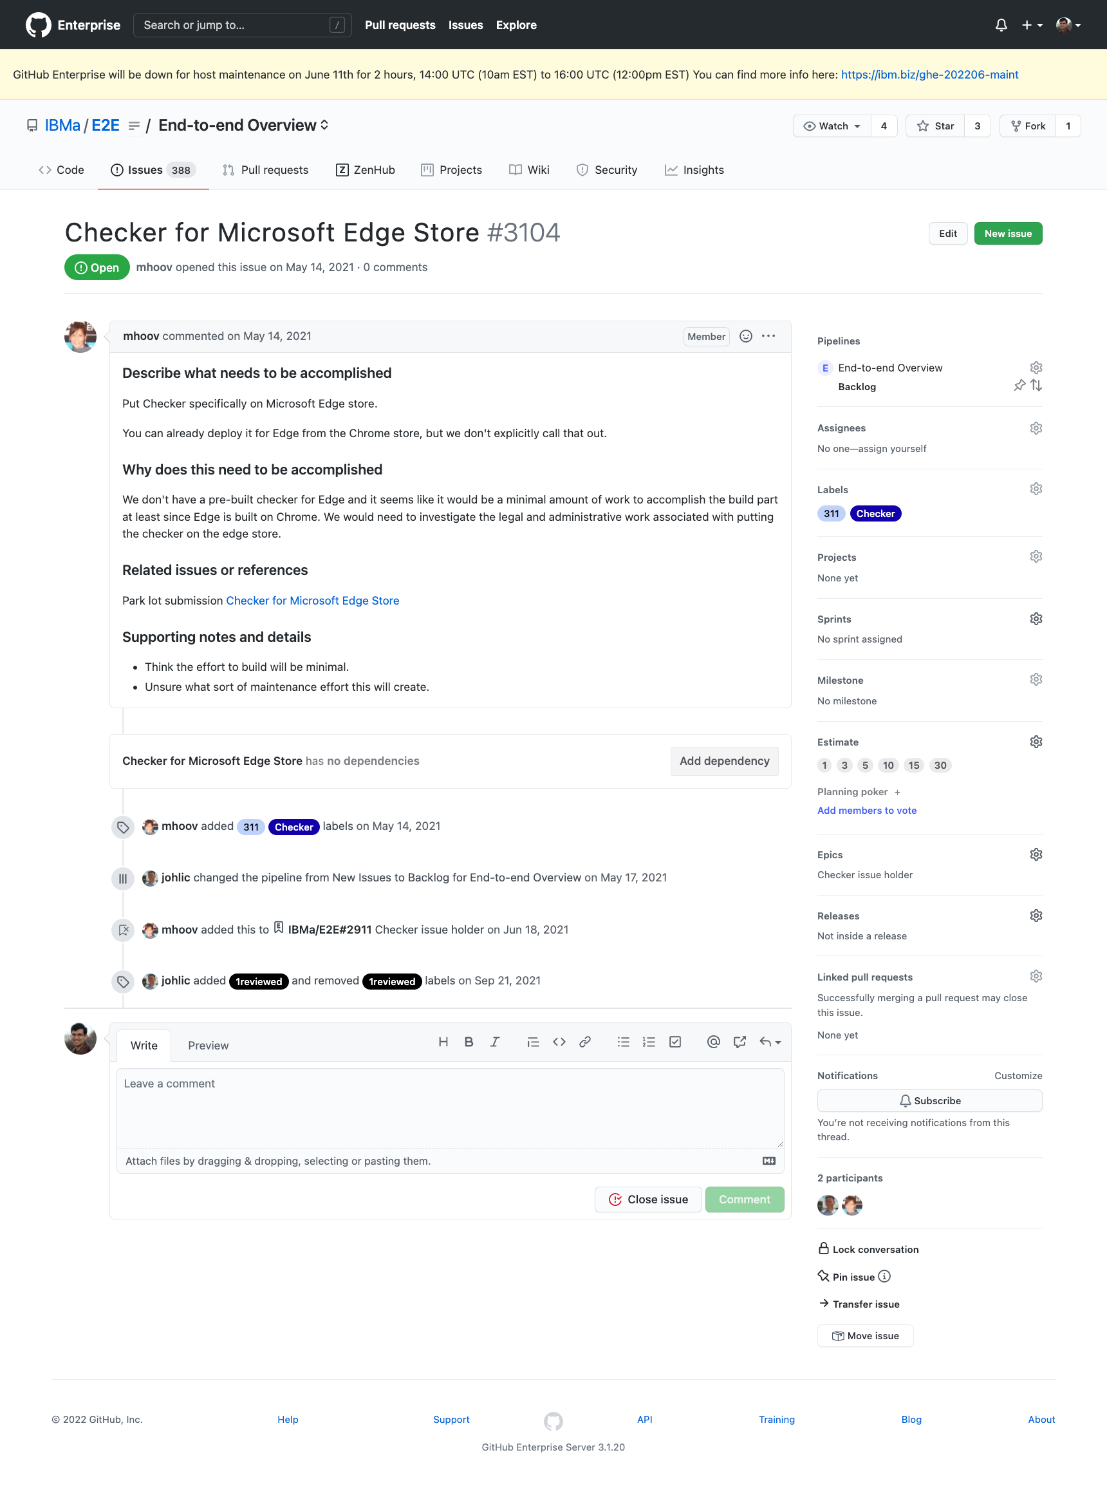Open the mention (@) icon in the editor

[x=713, y=1042]
